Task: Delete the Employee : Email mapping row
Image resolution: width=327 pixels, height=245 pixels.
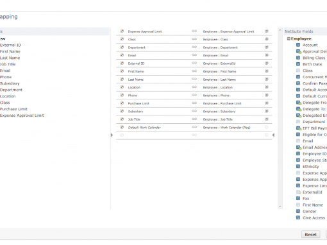Action: [267, 55]
